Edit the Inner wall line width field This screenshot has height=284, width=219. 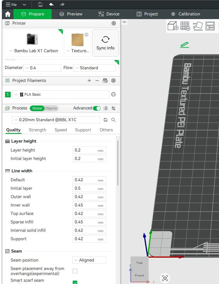[x=89, y=205]
